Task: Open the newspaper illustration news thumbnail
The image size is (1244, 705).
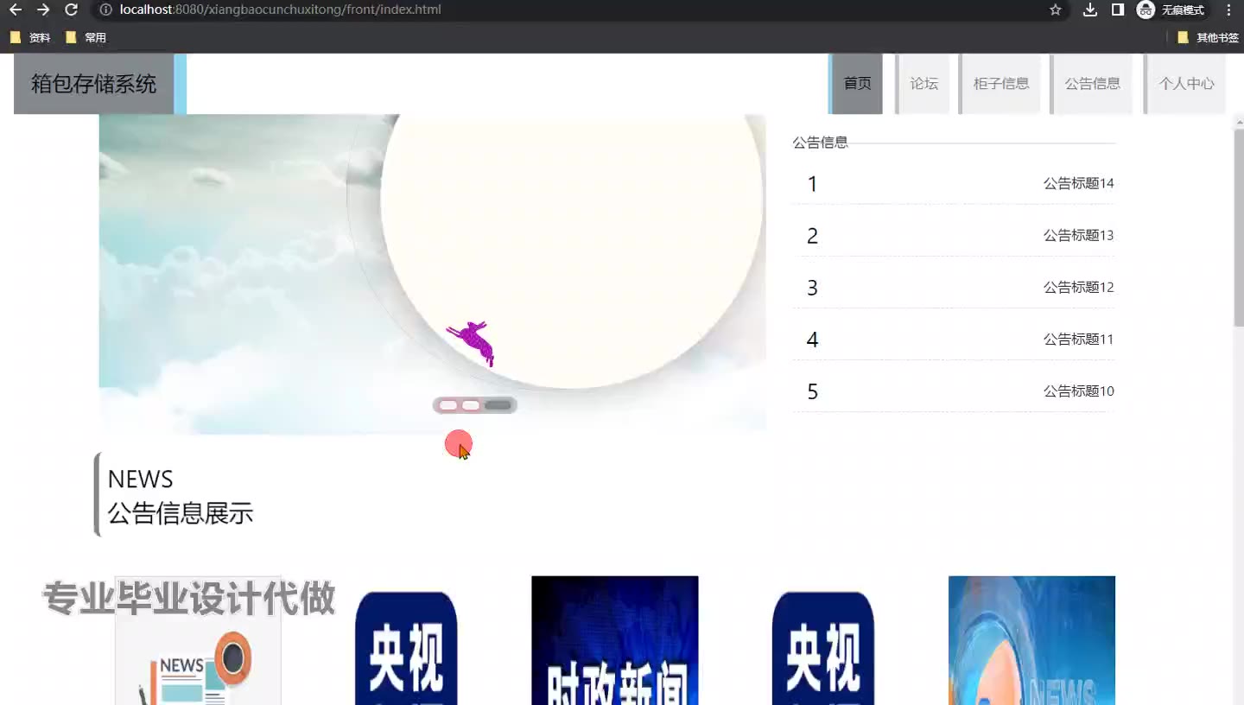Action: pos(198,640)
